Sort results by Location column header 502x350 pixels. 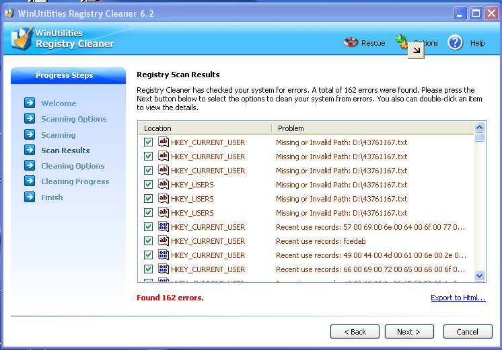[x=205, y=128]
